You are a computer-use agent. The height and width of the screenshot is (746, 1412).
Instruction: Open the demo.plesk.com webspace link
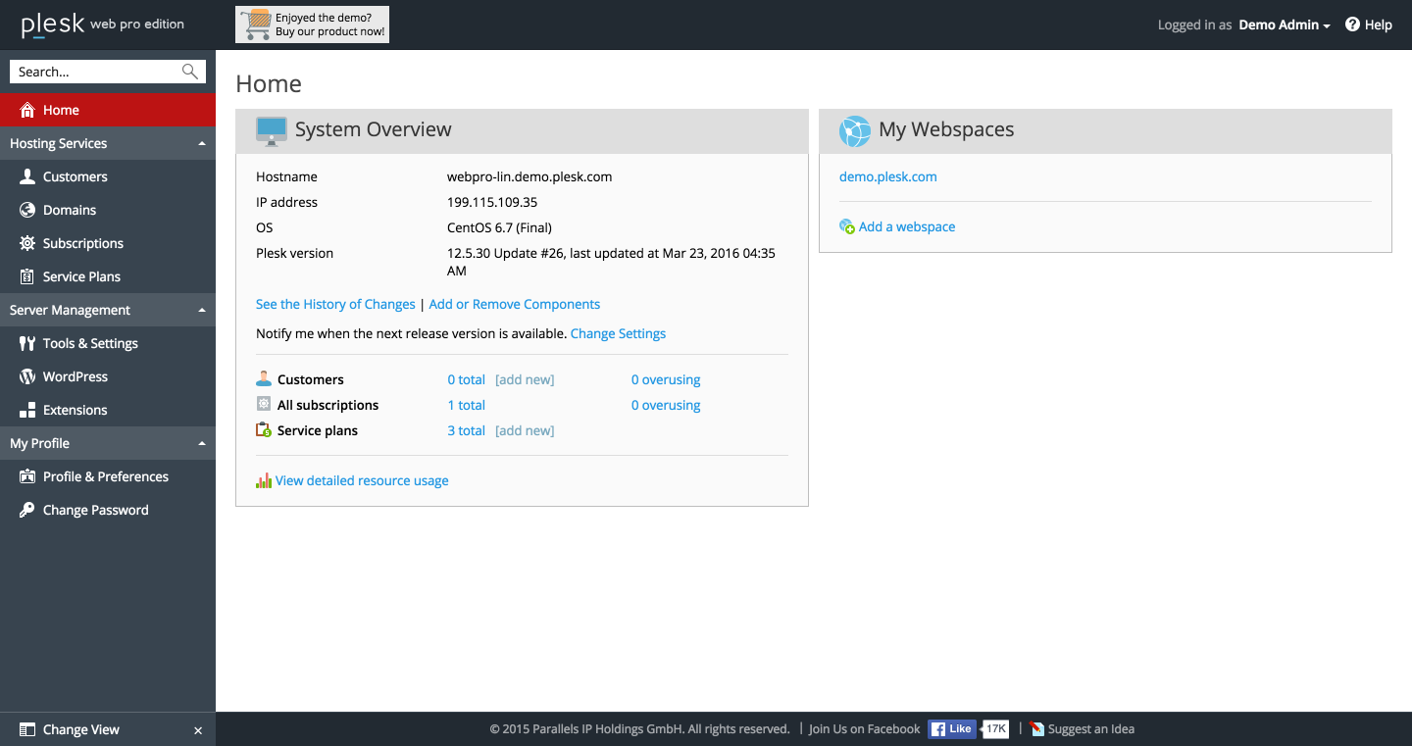888,176
